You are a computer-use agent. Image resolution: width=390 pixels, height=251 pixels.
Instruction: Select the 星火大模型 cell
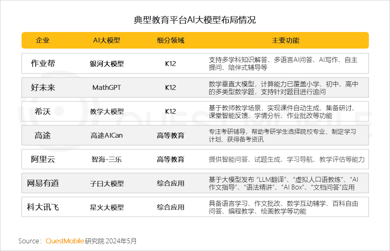pyautogui.click(x=107, y=207)
